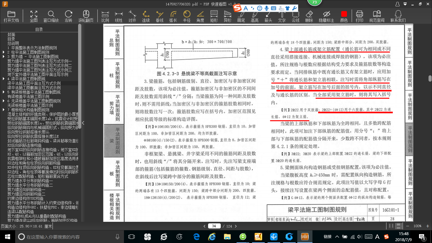Select the 线性 linear measure tool

pyautogui.click(x=119, y=16)
